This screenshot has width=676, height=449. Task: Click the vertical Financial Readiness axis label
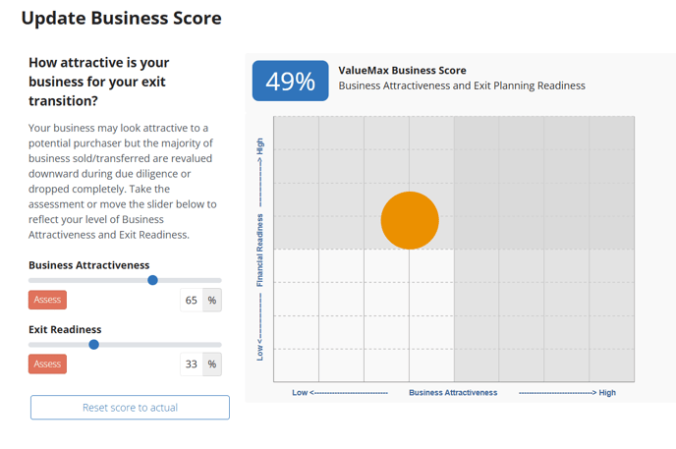click(260, 249)
